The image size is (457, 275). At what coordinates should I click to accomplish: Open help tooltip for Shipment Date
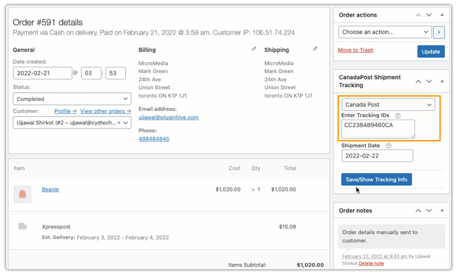click(x=388, y=146)
